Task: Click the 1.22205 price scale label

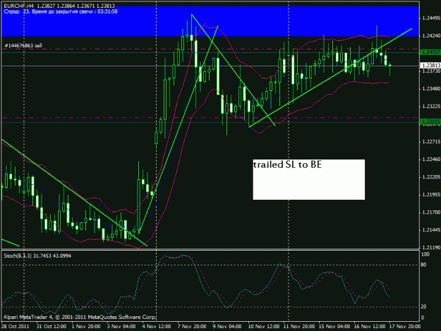Action: [431, 177]
